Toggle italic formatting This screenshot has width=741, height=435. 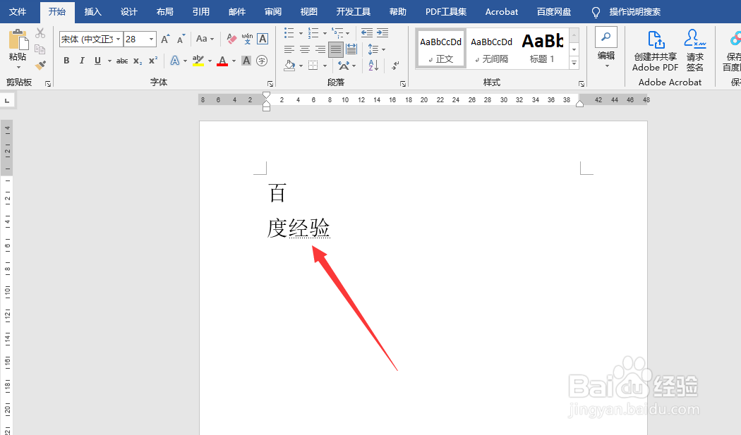point(82,61)
